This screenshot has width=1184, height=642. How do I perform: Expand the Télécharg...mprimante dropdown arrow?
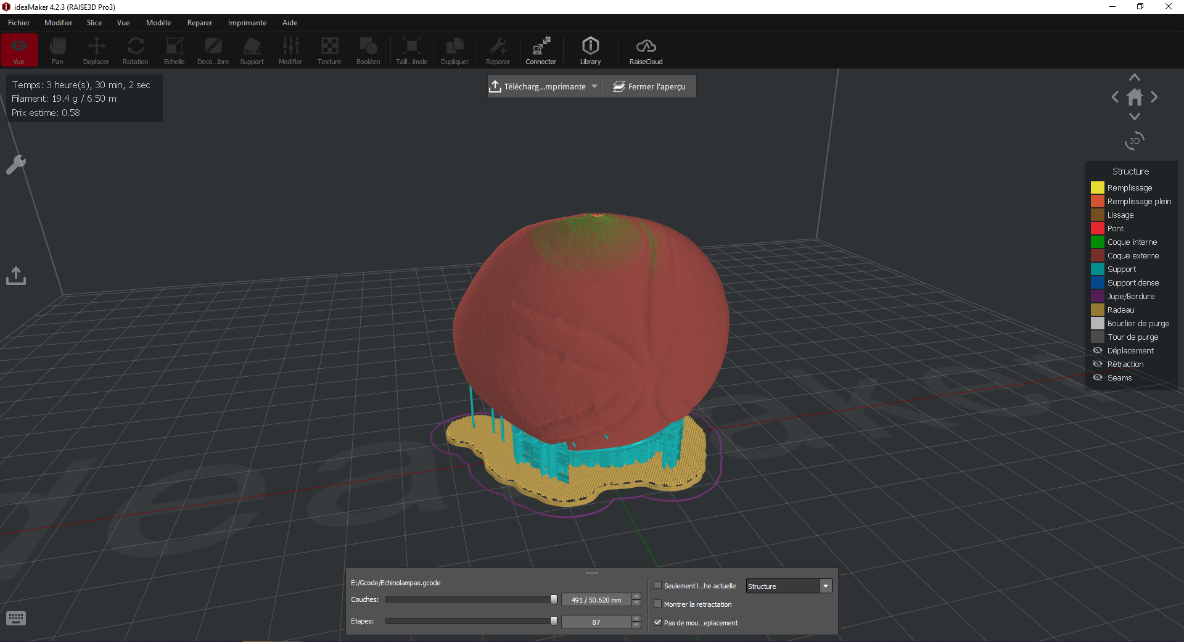pos(594,86)
